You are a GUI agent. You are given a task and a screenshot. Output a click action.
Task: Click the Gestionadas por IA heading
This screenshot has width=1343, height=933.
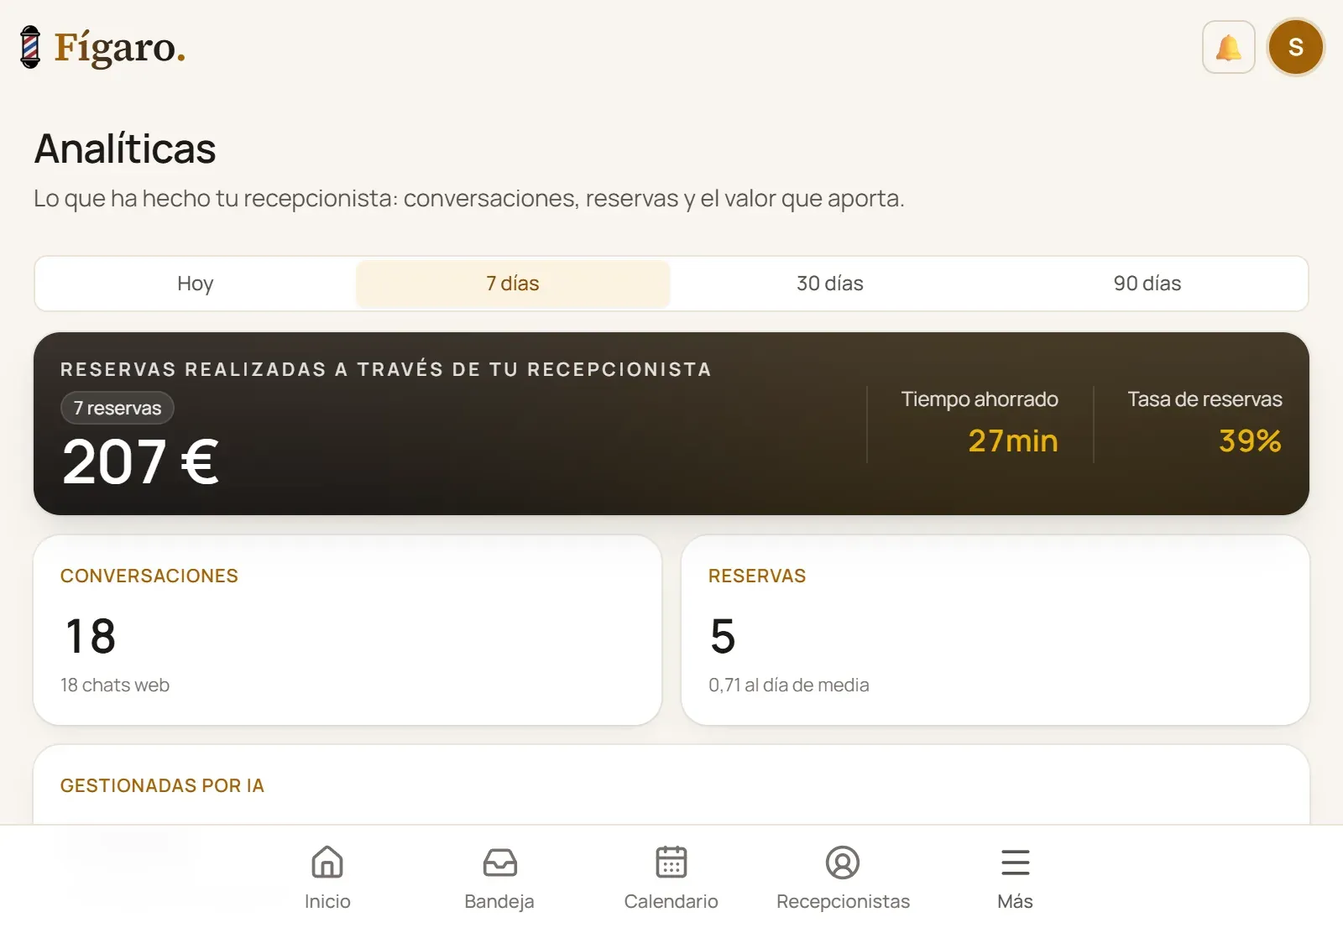point(162,785)
